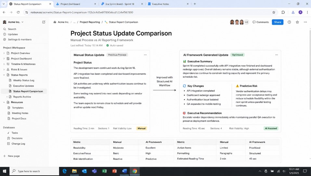Open the Acme Inc. workspace dropdown
This screenshot has width=311, height=176.
(14, 22)
